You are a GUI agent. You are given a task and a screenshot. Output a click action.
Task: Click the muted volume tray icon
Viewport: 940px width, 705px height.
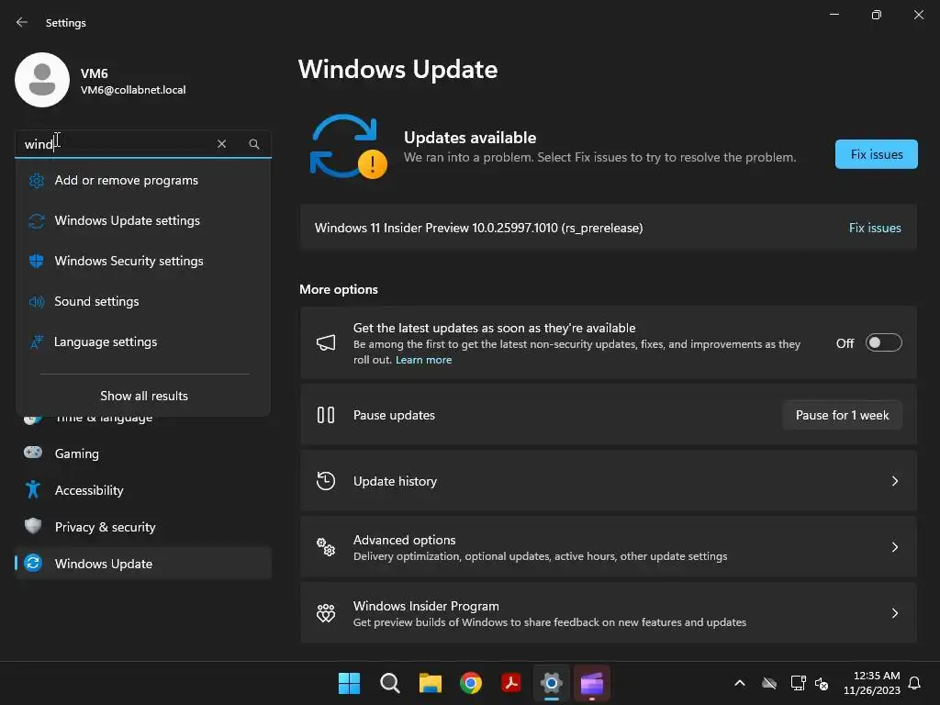[822, 683]
